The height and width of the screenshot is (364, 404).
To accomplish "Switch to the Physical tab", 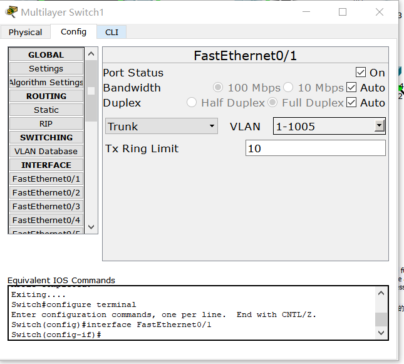I will click(25, 32).
